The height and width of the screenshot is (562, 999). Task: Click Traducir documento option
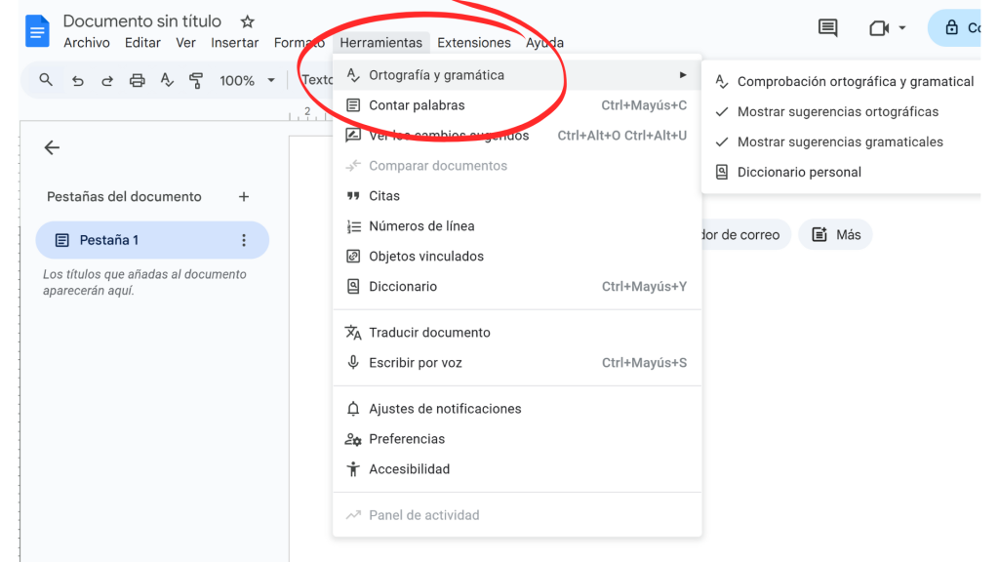(x=429, y=333)
